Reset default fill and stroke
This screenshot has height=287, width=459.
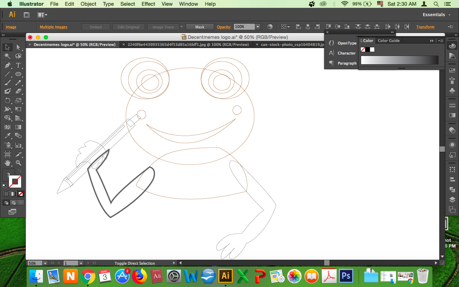(x=4, y=185)
